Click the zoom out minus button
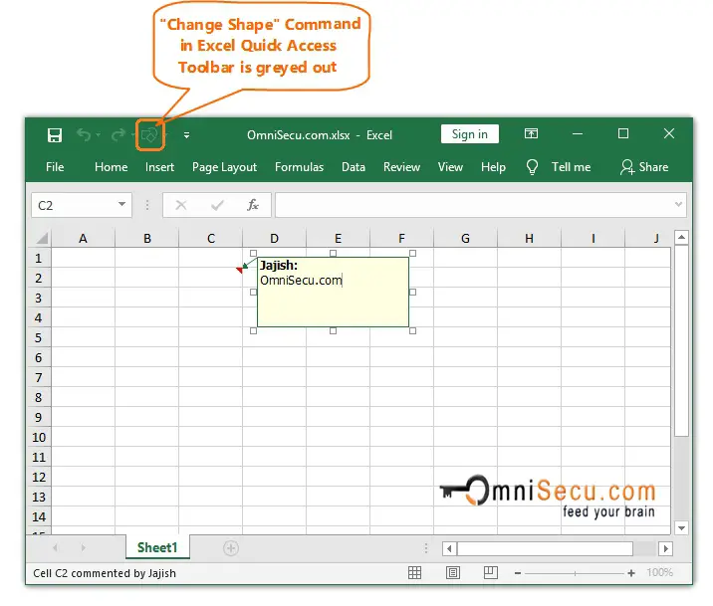 pyautogui.click(x=518, y=573)
